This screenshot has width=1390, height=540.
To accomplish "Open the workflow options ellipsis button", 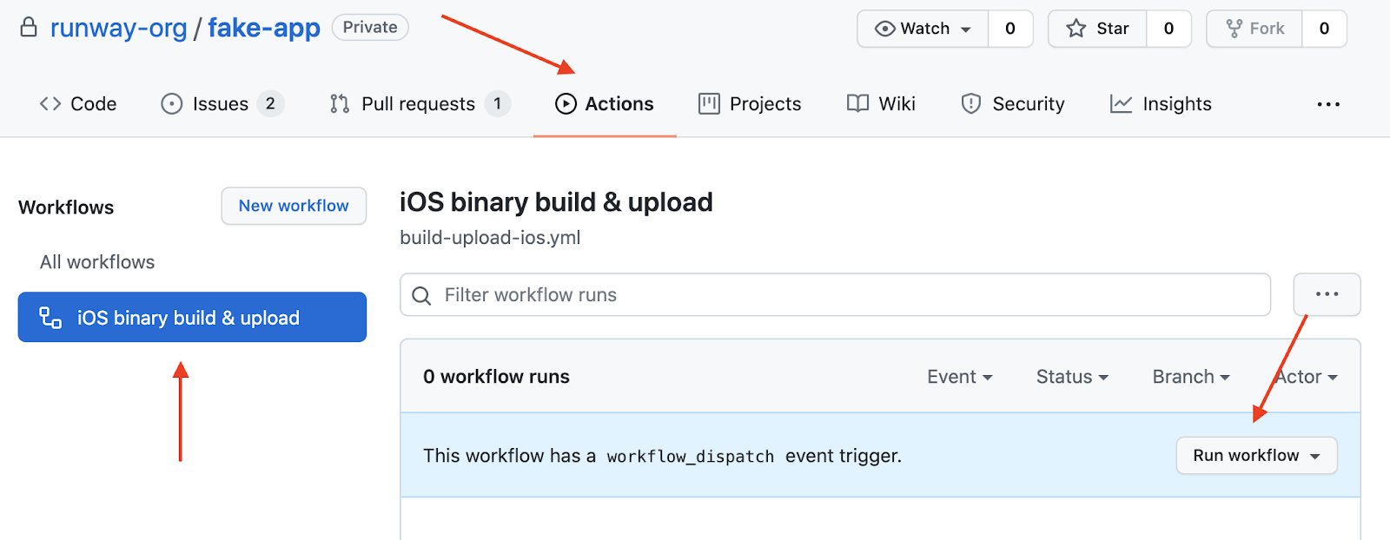I will click(x=1327, y=294).
